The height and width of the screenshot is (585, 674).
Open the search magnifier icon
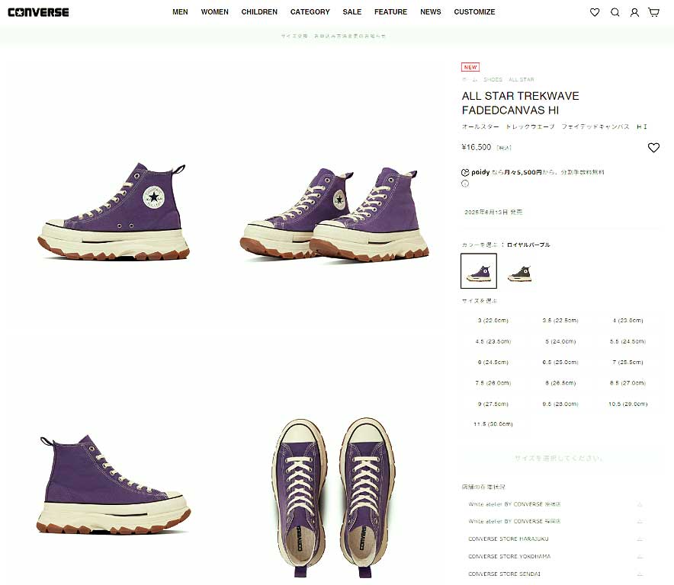[x=615, y=12]
